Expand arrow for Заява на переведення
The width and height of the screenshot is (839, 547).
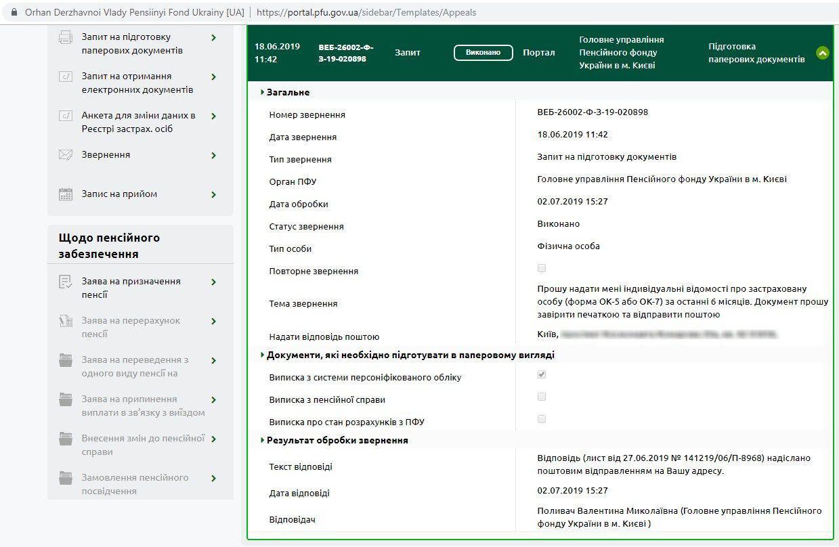(214, 360)
